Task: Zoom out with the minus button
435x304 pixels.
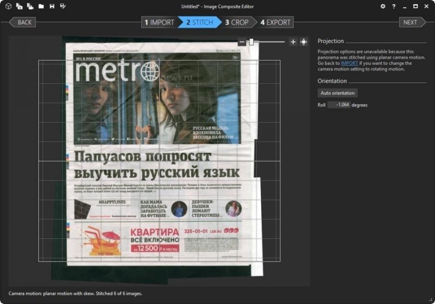Action: click(242, 42)
